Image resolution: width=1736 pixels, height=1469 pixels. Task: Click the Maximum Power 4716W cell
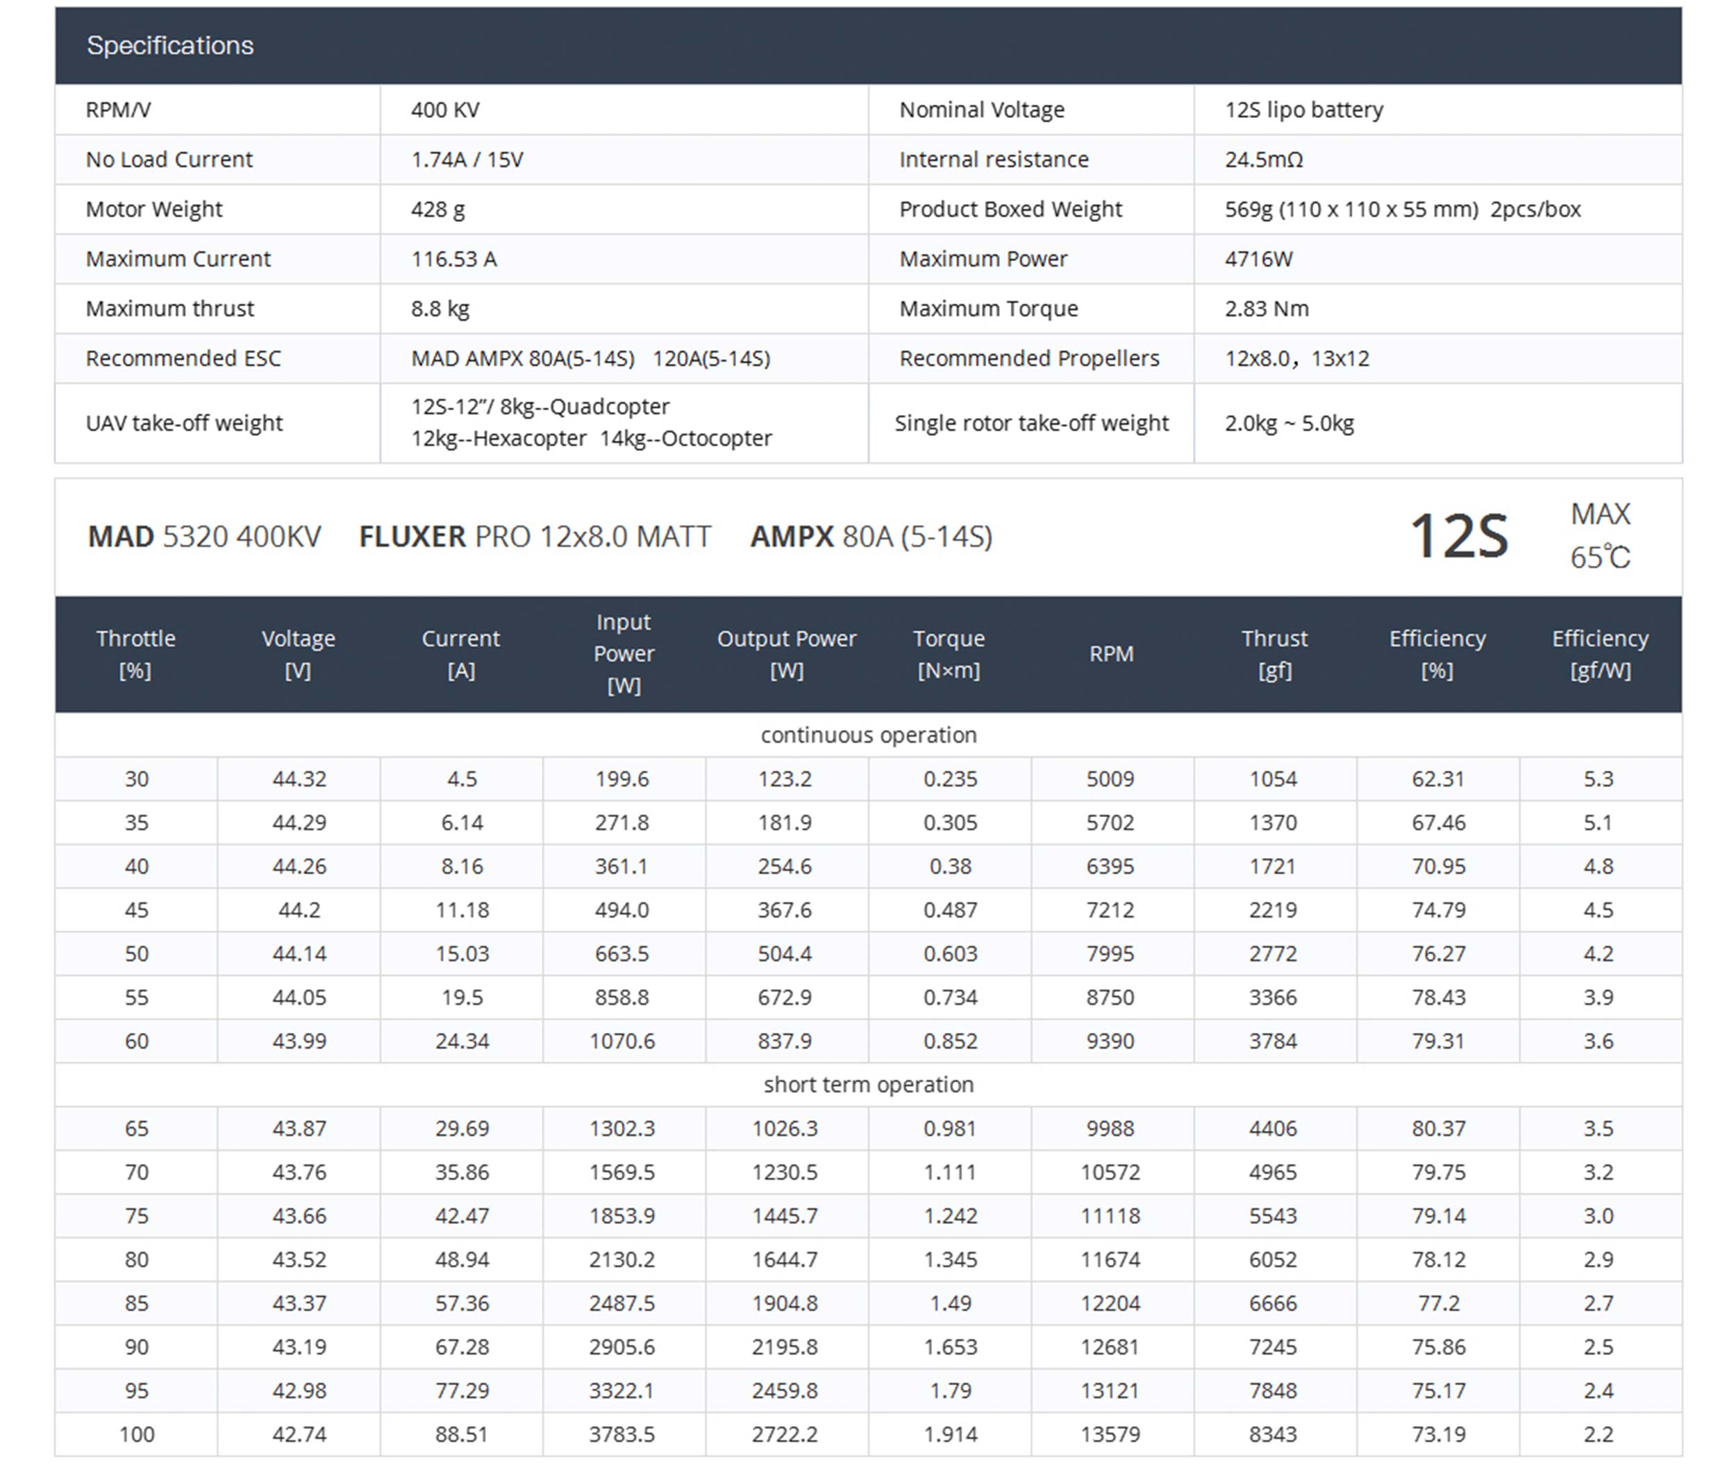(1258, 259)
